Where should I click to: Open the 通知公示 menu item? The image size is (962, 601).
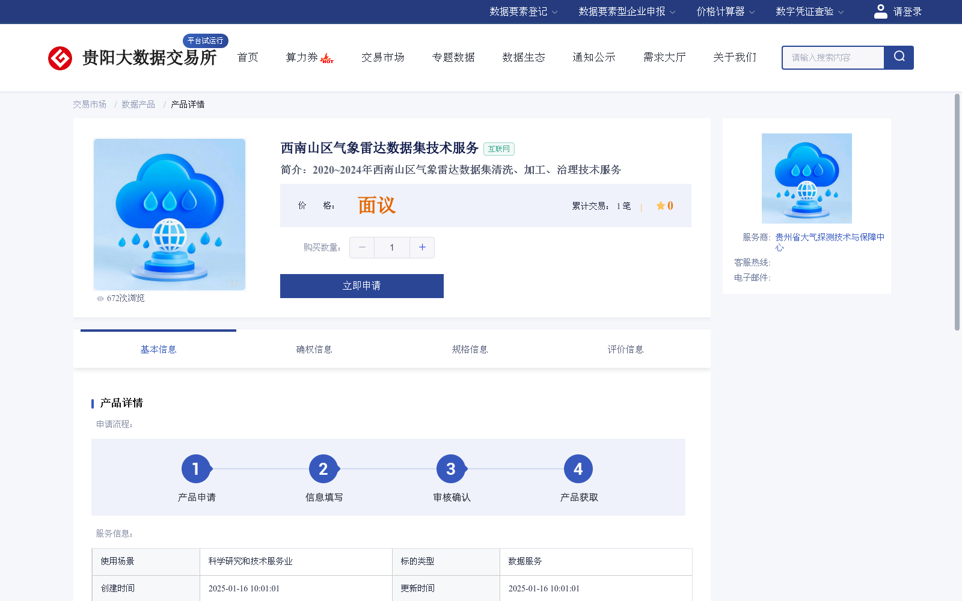click(594, 57)
